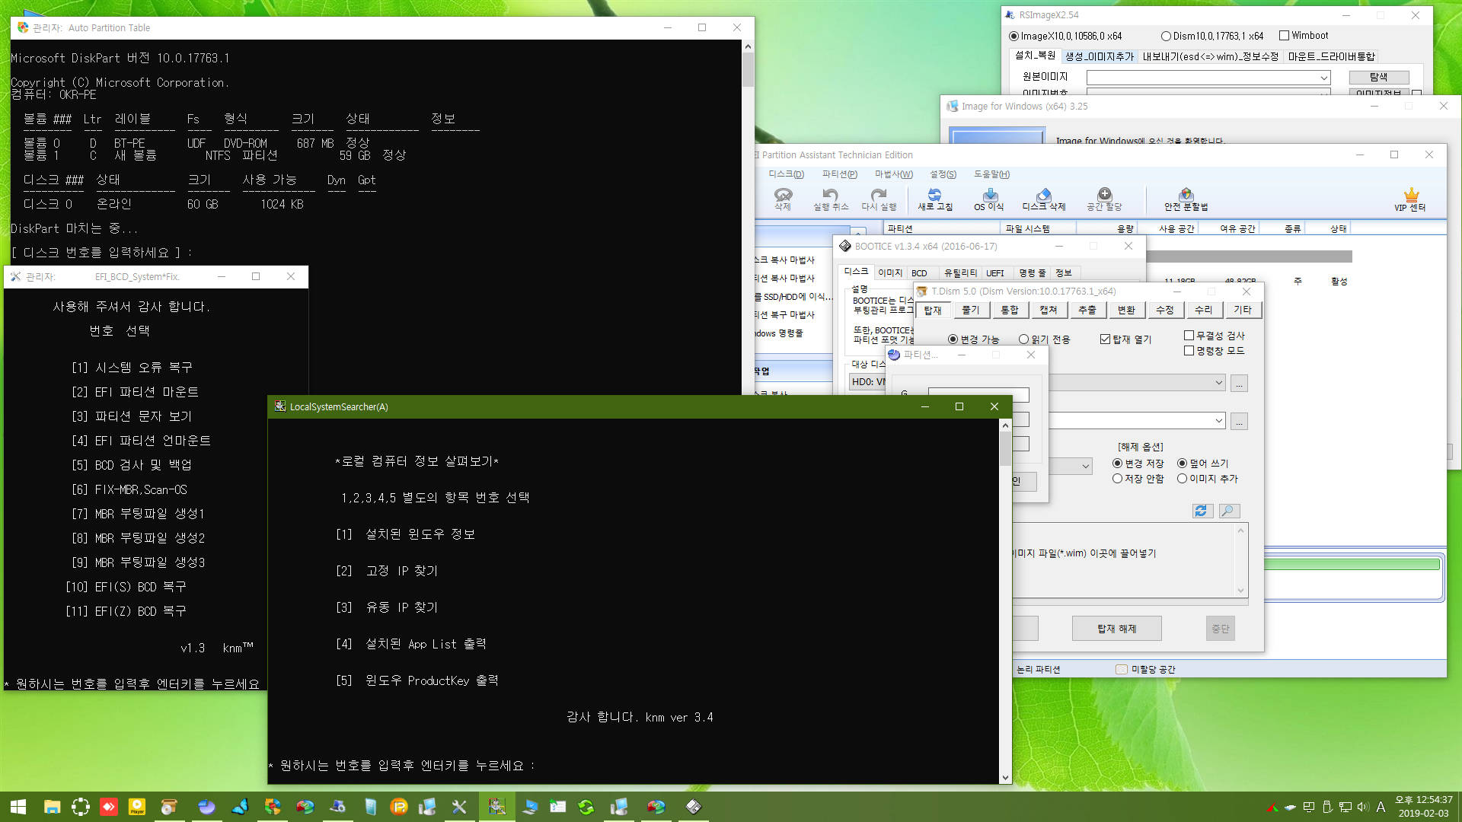Open the 원본이미지 dropdown in RSImageX
Screen dimensions: 1462x822
1324,78
